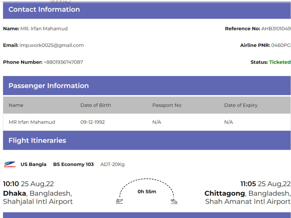Click departure city Dhaka, Bangladesh

click(x=38, y=193)
